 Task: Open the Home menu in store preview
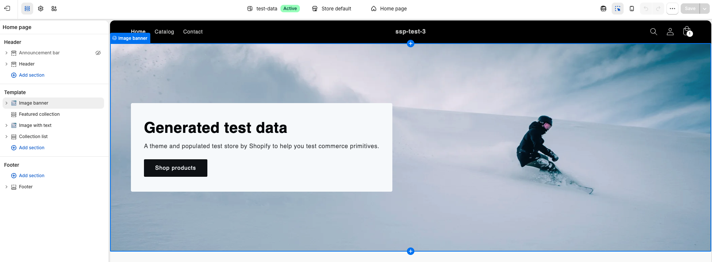click(x=138, y=32)
